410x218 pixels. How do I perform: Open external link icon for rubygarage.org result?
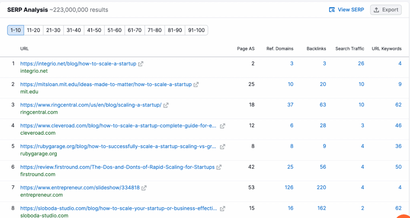(223, 147)
